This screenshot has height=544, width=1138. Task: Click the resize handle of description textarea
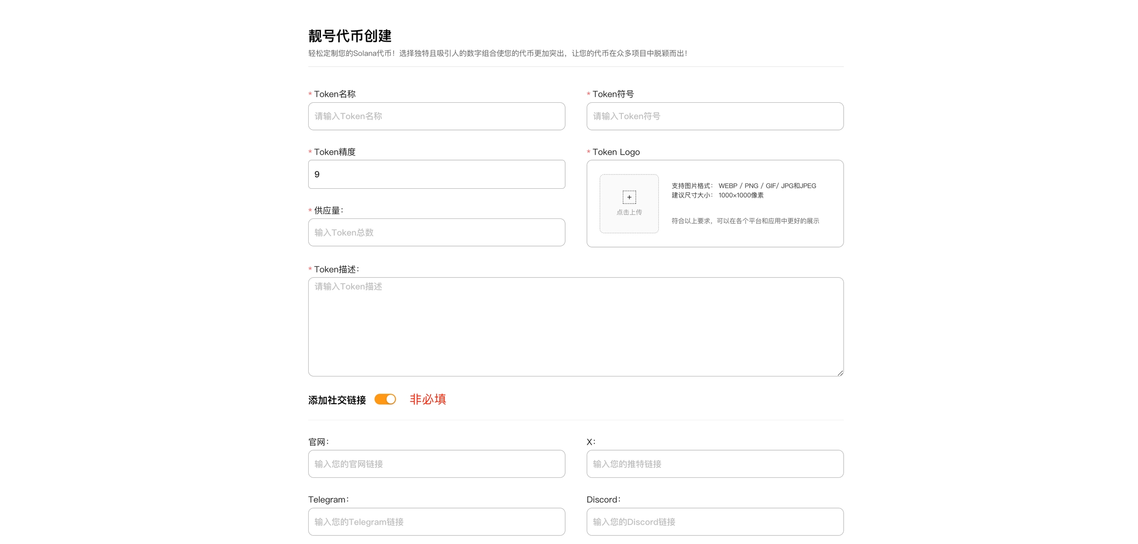point(840,373)
